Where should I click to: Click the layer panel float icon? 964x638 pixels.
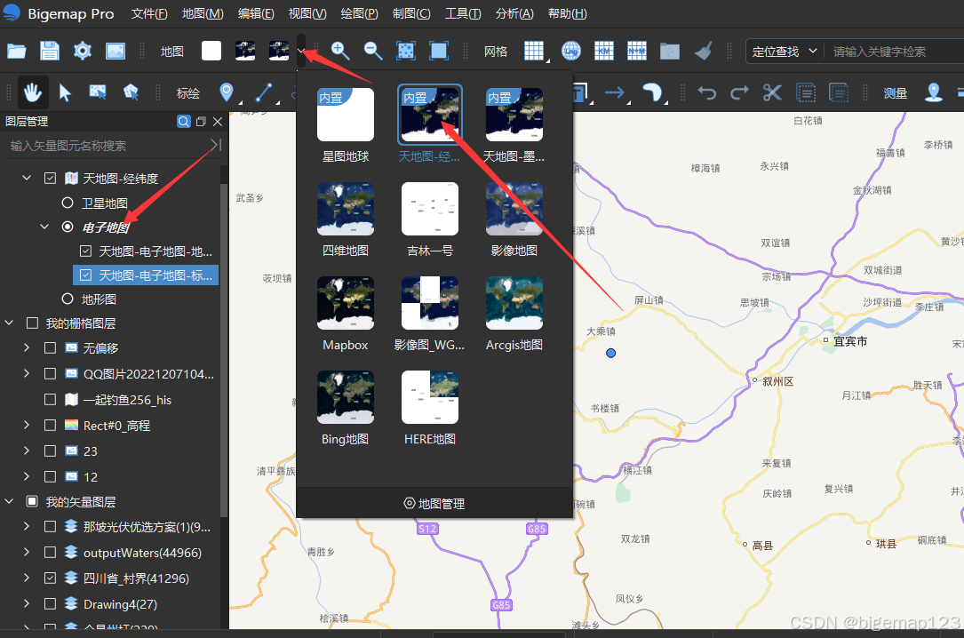[201, 122]
